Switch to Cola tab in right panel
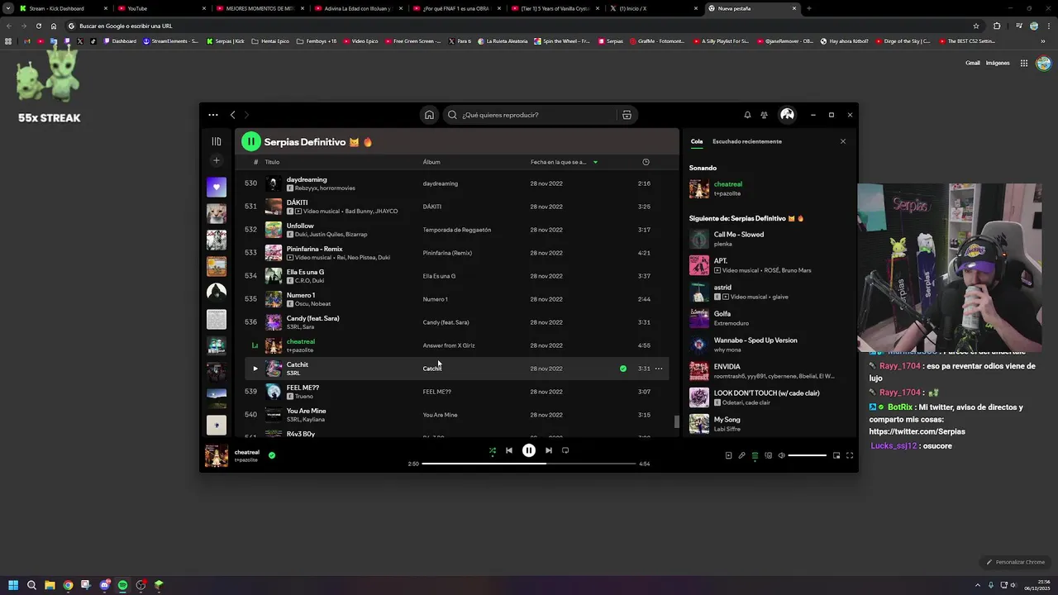This screenshot has height=595, width=1058. point(697,141)
